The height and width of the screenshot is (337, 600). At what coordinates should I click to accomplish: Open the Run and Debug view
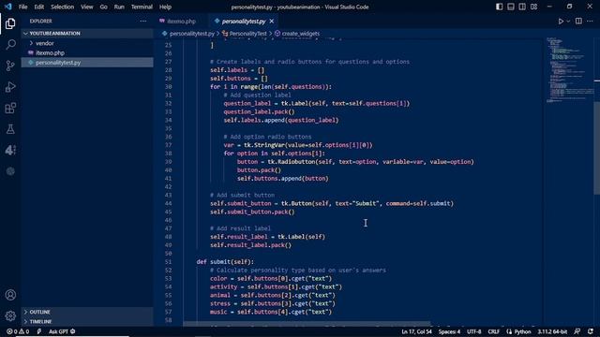(10, 87)
